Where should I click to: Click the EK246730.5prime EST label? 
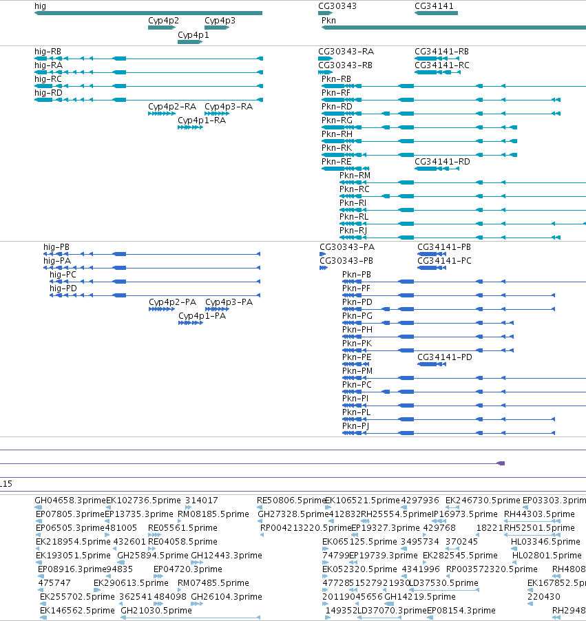point(483,501)
